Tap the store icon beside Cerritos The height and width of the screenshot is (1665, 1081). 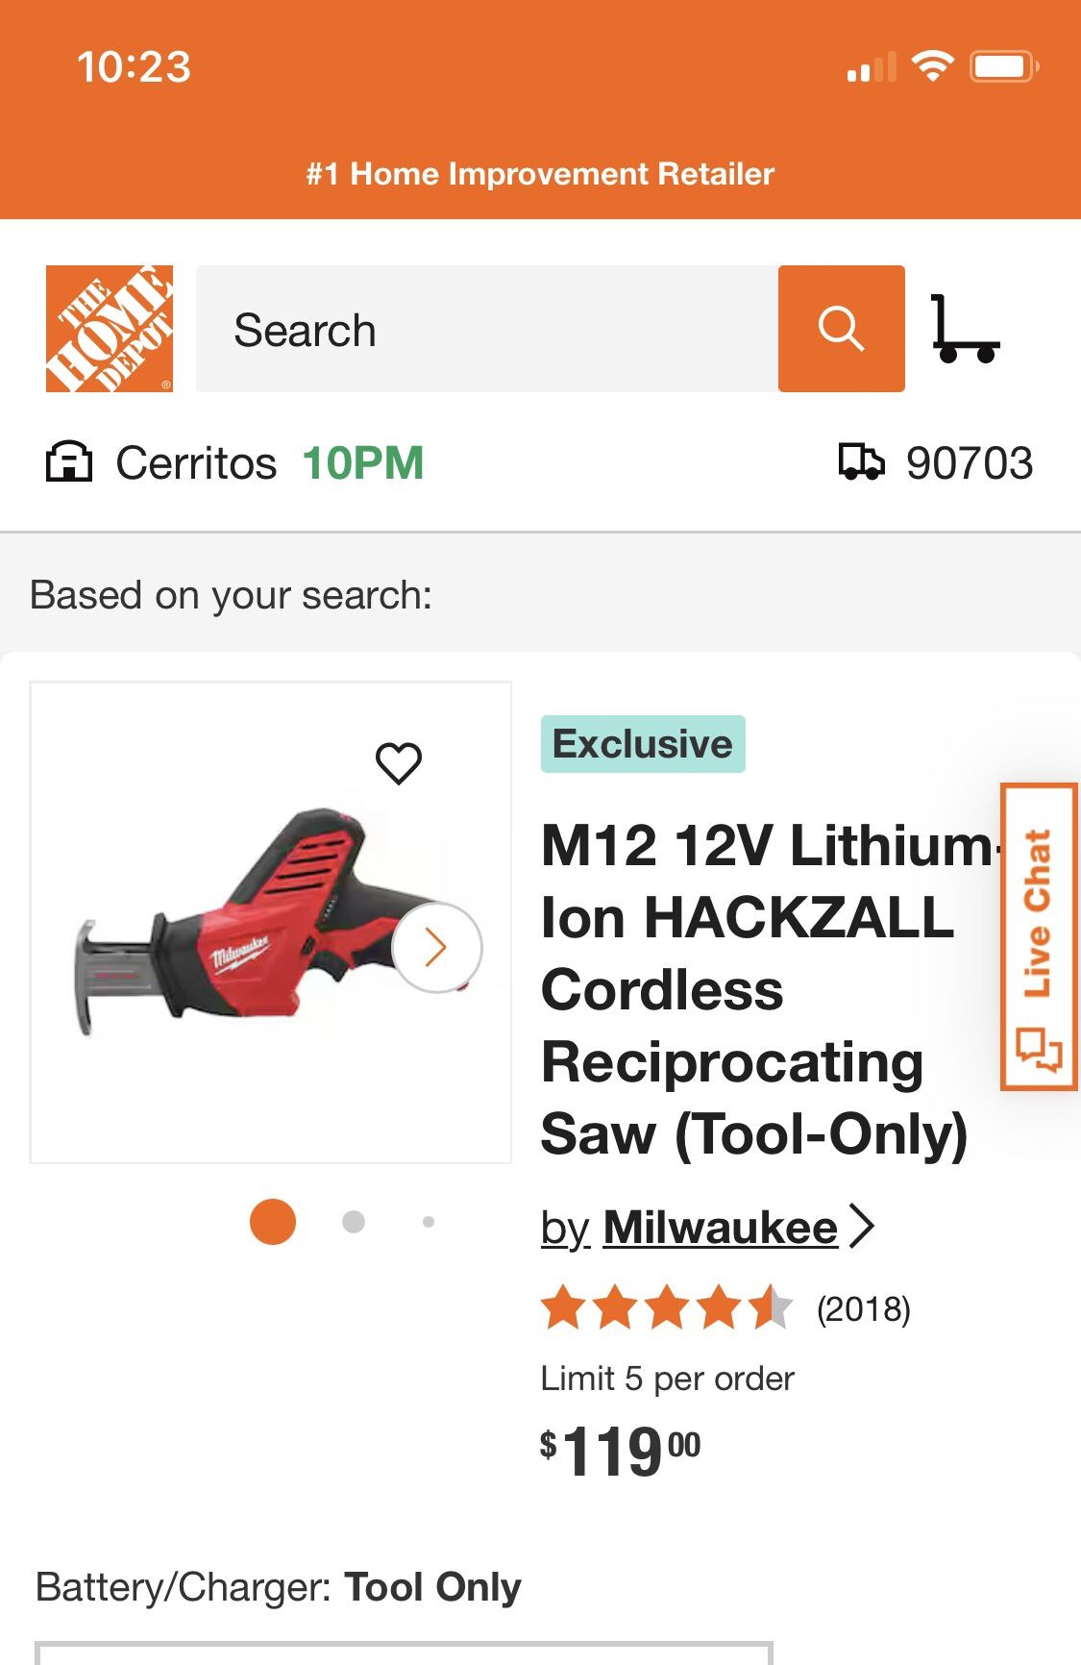(69, 462)
